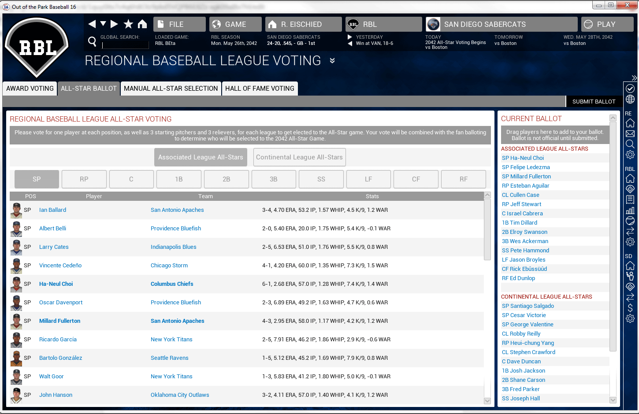
Task: Go back with the left arrow icon
Action: point(92,24)
